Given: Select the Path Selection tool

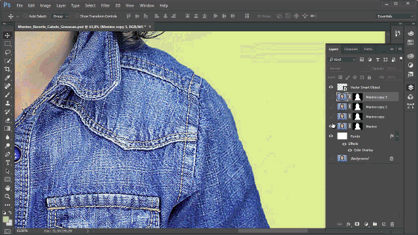Looking at the screenshot, I should tap(7, 171).
